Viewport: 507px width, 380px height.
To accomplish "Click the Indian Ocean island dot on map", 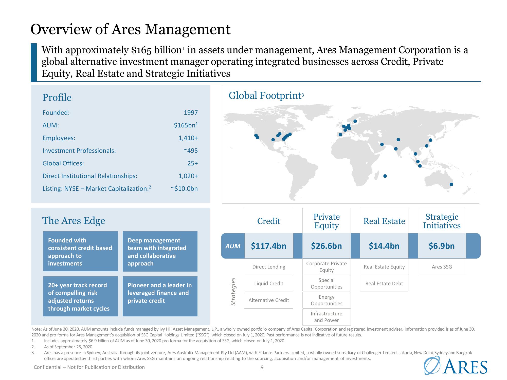I will pos(385,176).
